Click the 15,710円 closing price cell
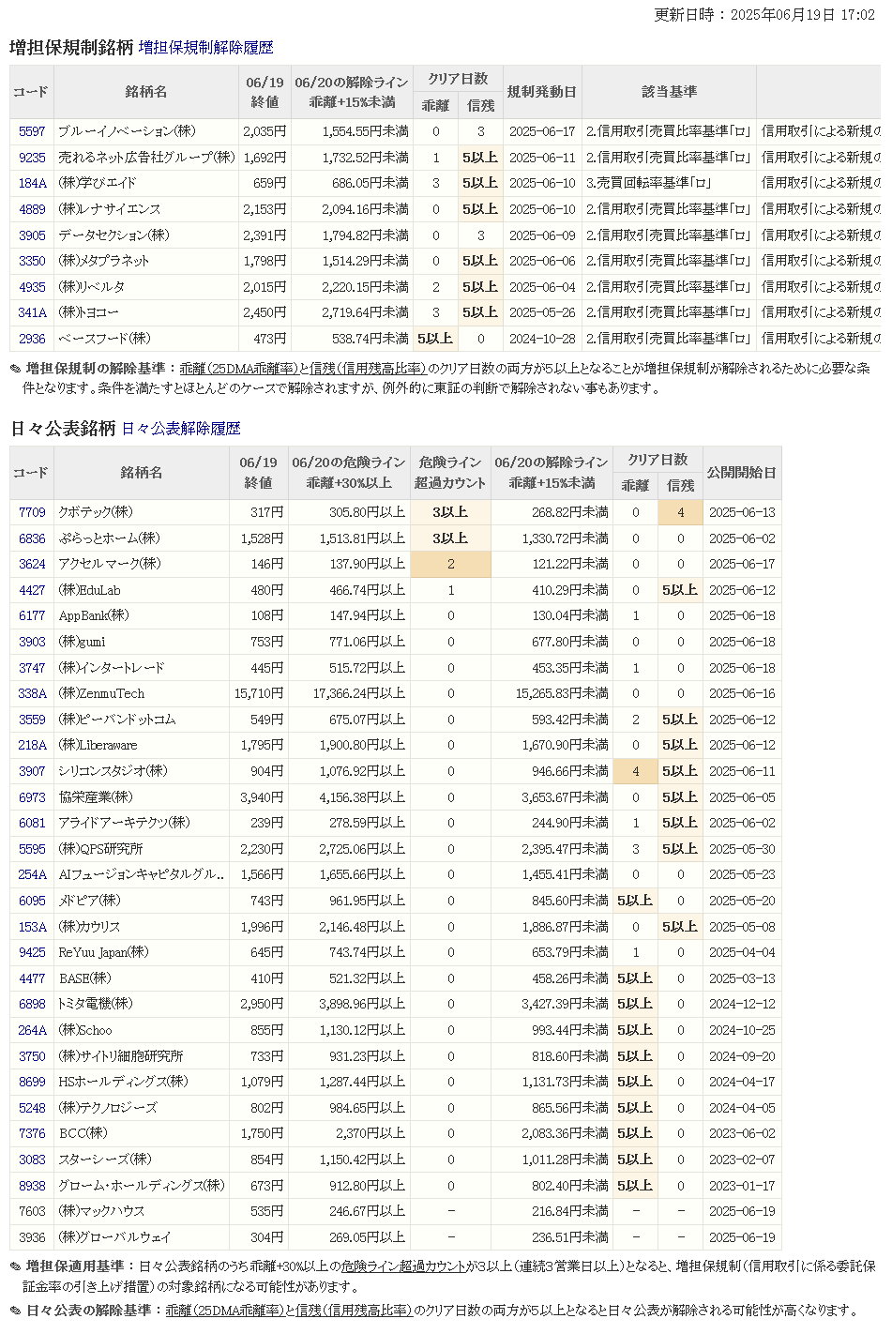Viewport: 892px width, 1334px height. click(258, 693)
